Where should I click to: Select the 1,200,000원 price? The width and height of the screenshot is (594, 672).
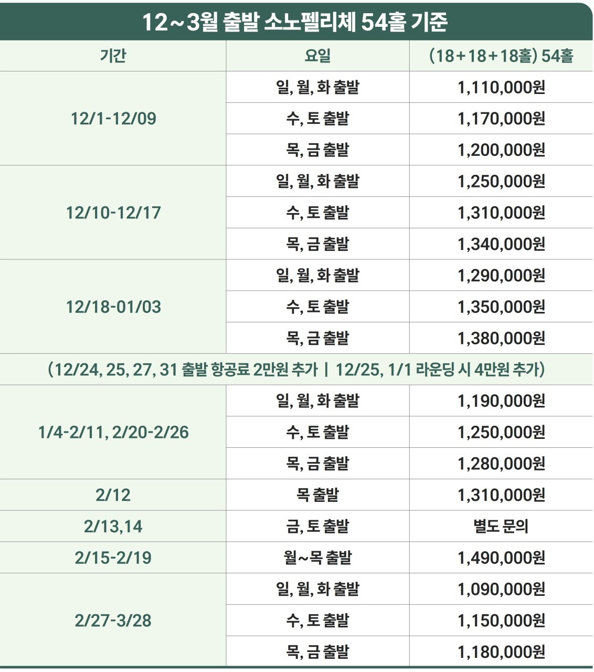pos(501,150)
